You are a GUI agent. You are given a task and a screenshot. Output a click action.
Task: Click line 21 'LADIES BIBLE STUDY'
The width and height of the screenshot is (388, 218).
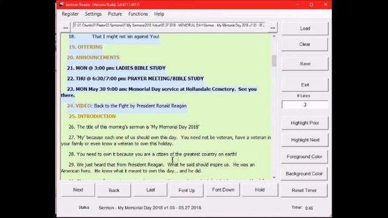click(116, 68)
